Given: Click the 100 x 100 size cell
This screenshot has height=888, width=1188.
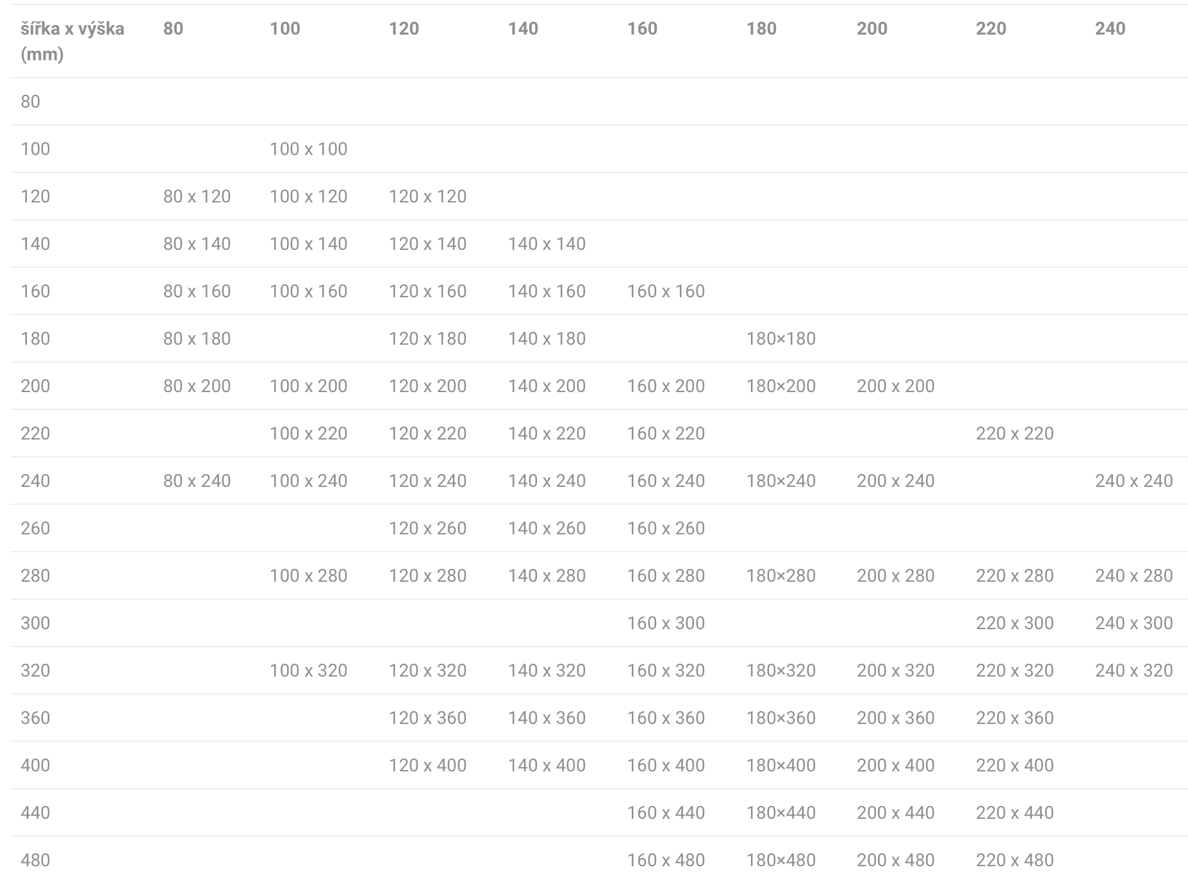Looking at the screenshot, I should click(x=308, y=149).
